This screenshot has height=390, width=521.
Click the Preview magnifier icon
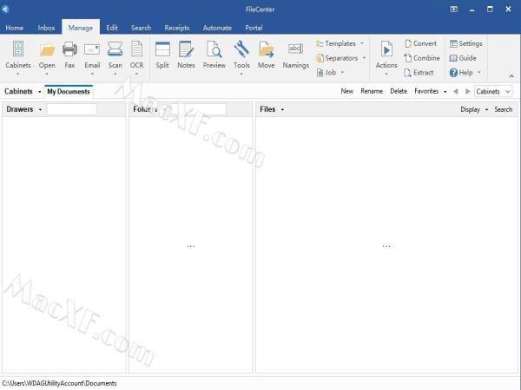point(214,49)
